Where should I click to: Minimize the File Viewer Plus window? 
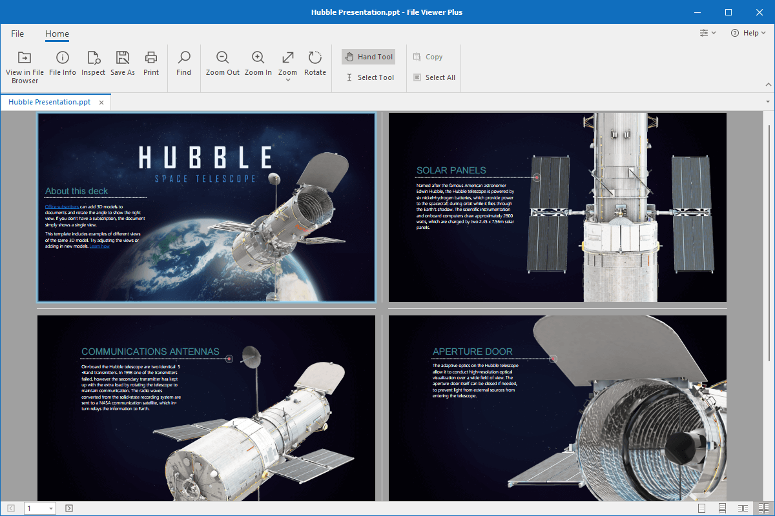(698, 12)
